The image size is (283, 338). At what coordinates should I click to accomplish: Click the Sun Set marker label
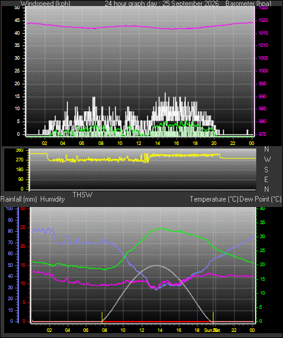click(x=212, y=330)
